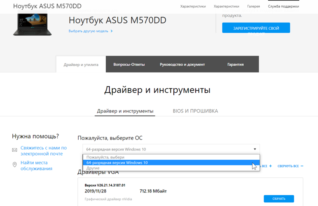
Task: Click Ноутбук ASUS M570DD title in top bar
Action: [47, 6]
